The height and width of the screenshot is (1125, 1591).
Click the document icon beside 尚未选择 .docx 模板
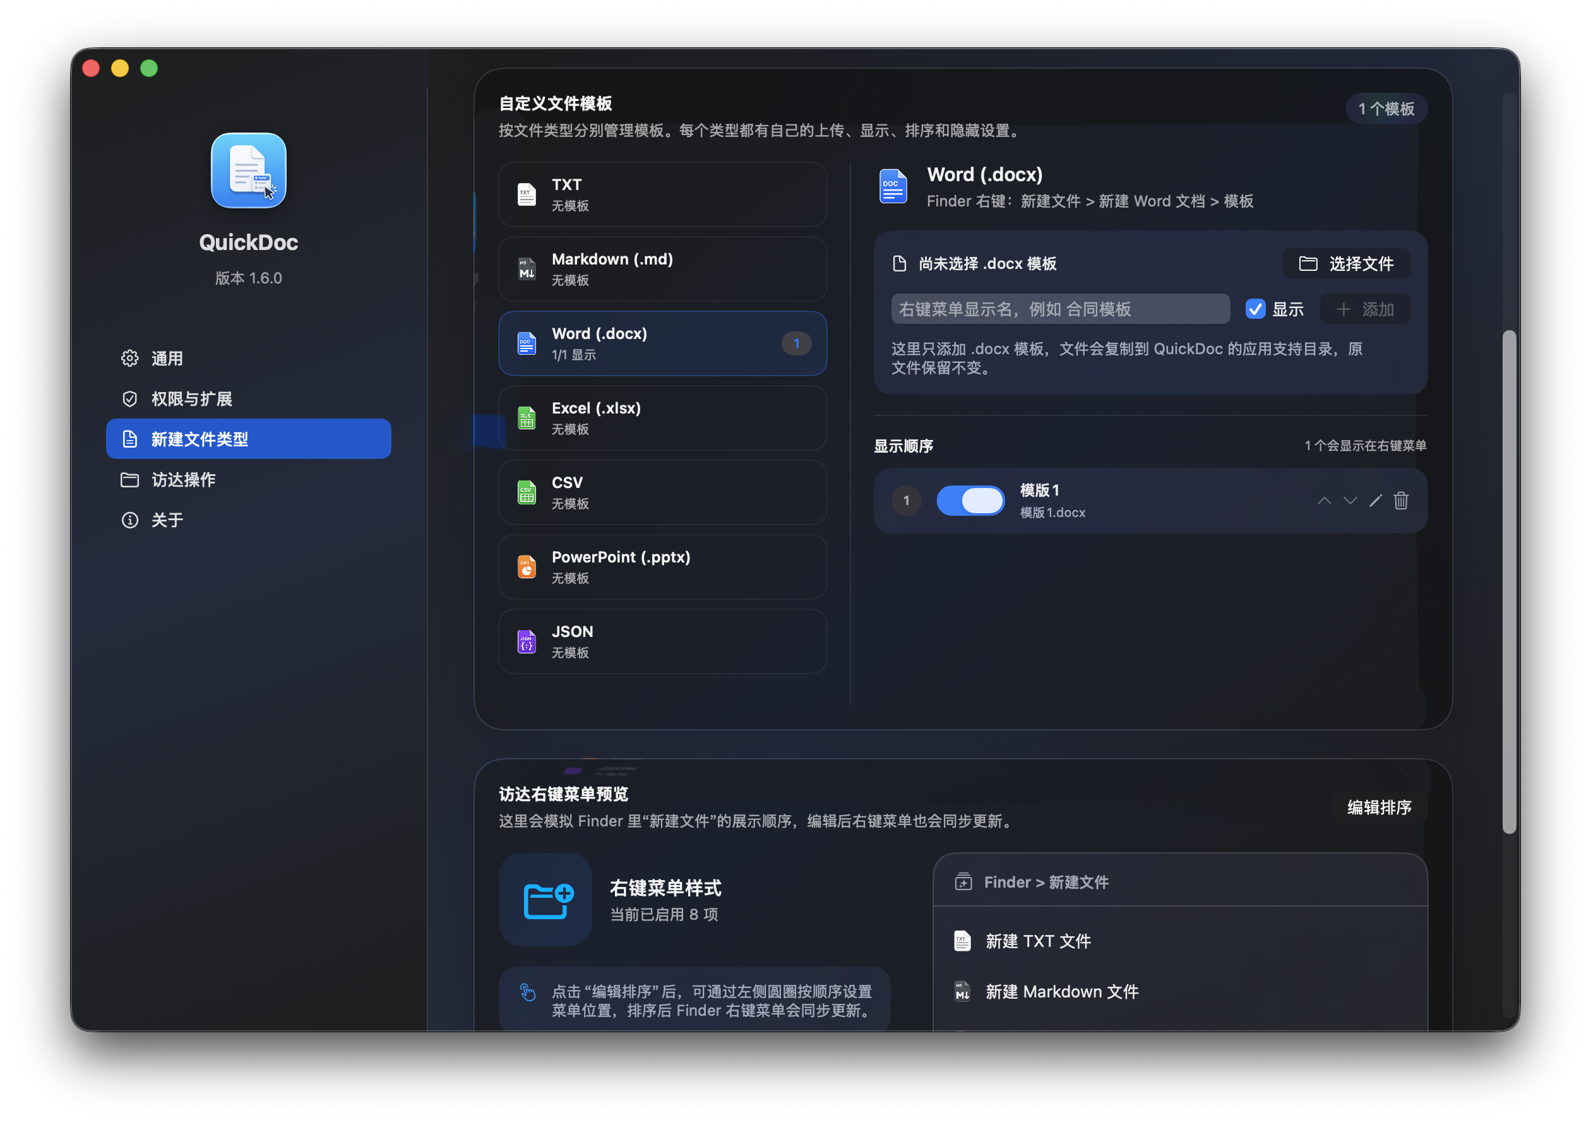[899, 263]
